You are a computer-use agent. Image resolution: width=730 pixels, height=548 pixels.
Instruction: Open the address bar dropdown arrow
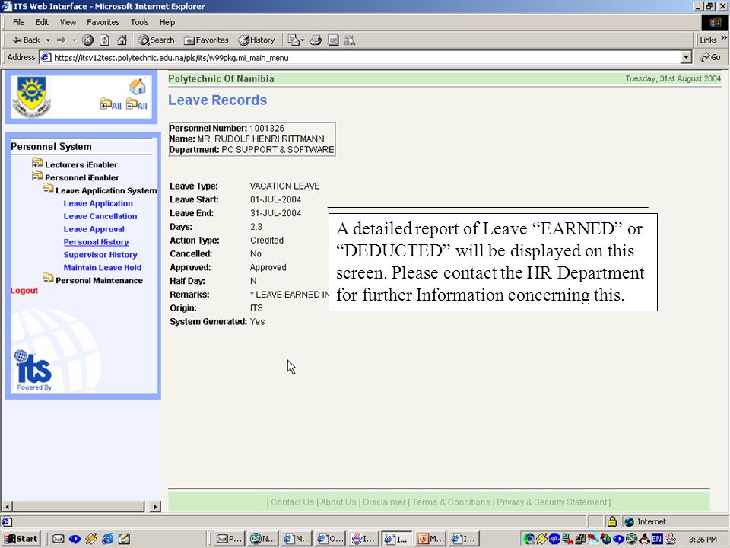(686, 57)
